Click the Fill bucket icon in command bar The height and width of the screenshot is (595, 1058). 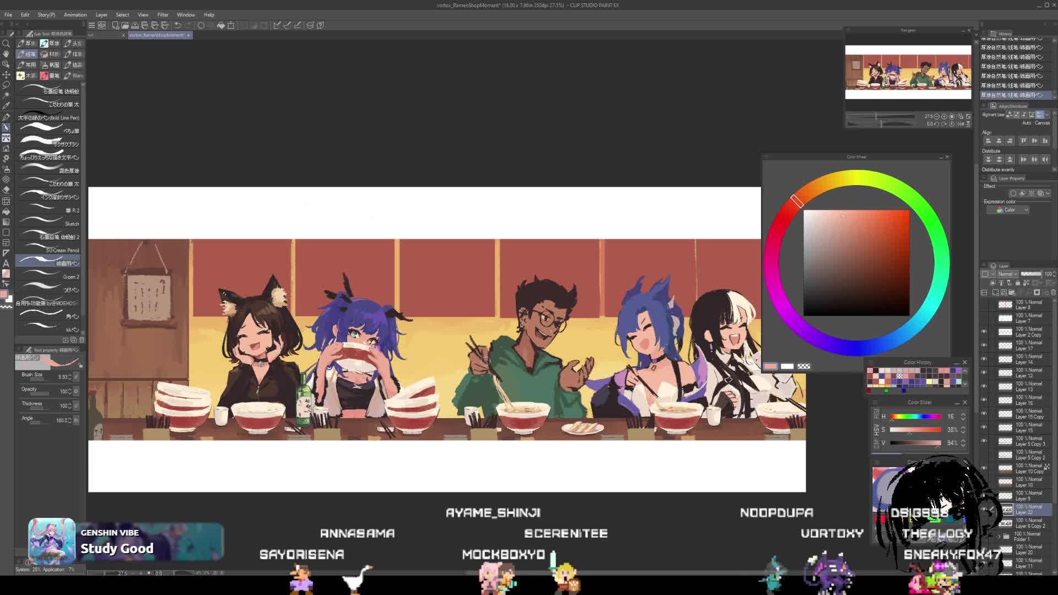220,25
